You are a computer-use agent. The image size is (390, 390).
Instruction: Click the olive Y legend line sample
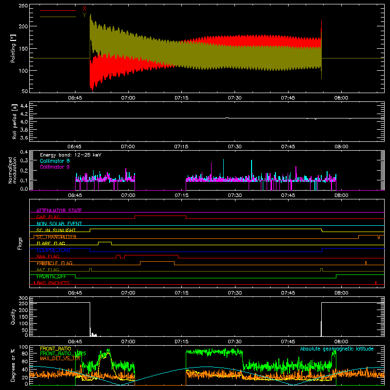point(58,17)
